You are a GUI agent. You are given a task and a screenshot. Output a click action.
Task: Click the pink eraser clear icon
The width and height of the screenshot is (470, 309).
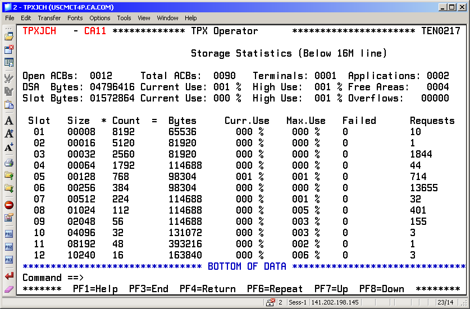9,289
